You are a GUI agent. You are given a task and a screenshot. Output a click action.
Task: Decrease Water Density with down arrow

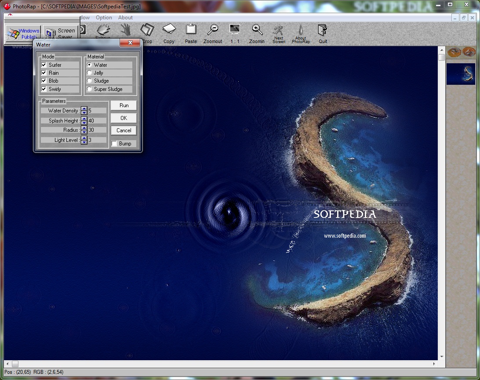point(84,112)
